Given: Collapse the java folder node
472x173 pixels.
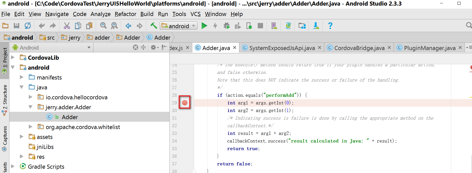Looking at the screenshot, I should click(x=22, y=87).
